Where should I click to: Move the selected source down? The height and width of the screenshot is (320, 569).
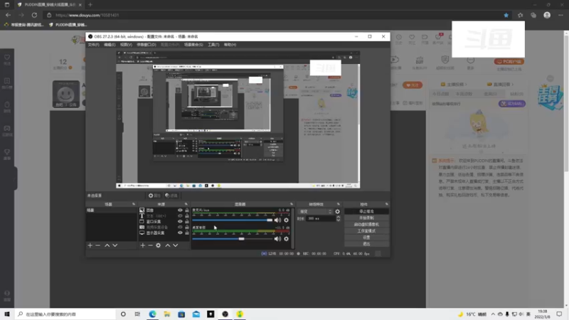click(176, 245)
